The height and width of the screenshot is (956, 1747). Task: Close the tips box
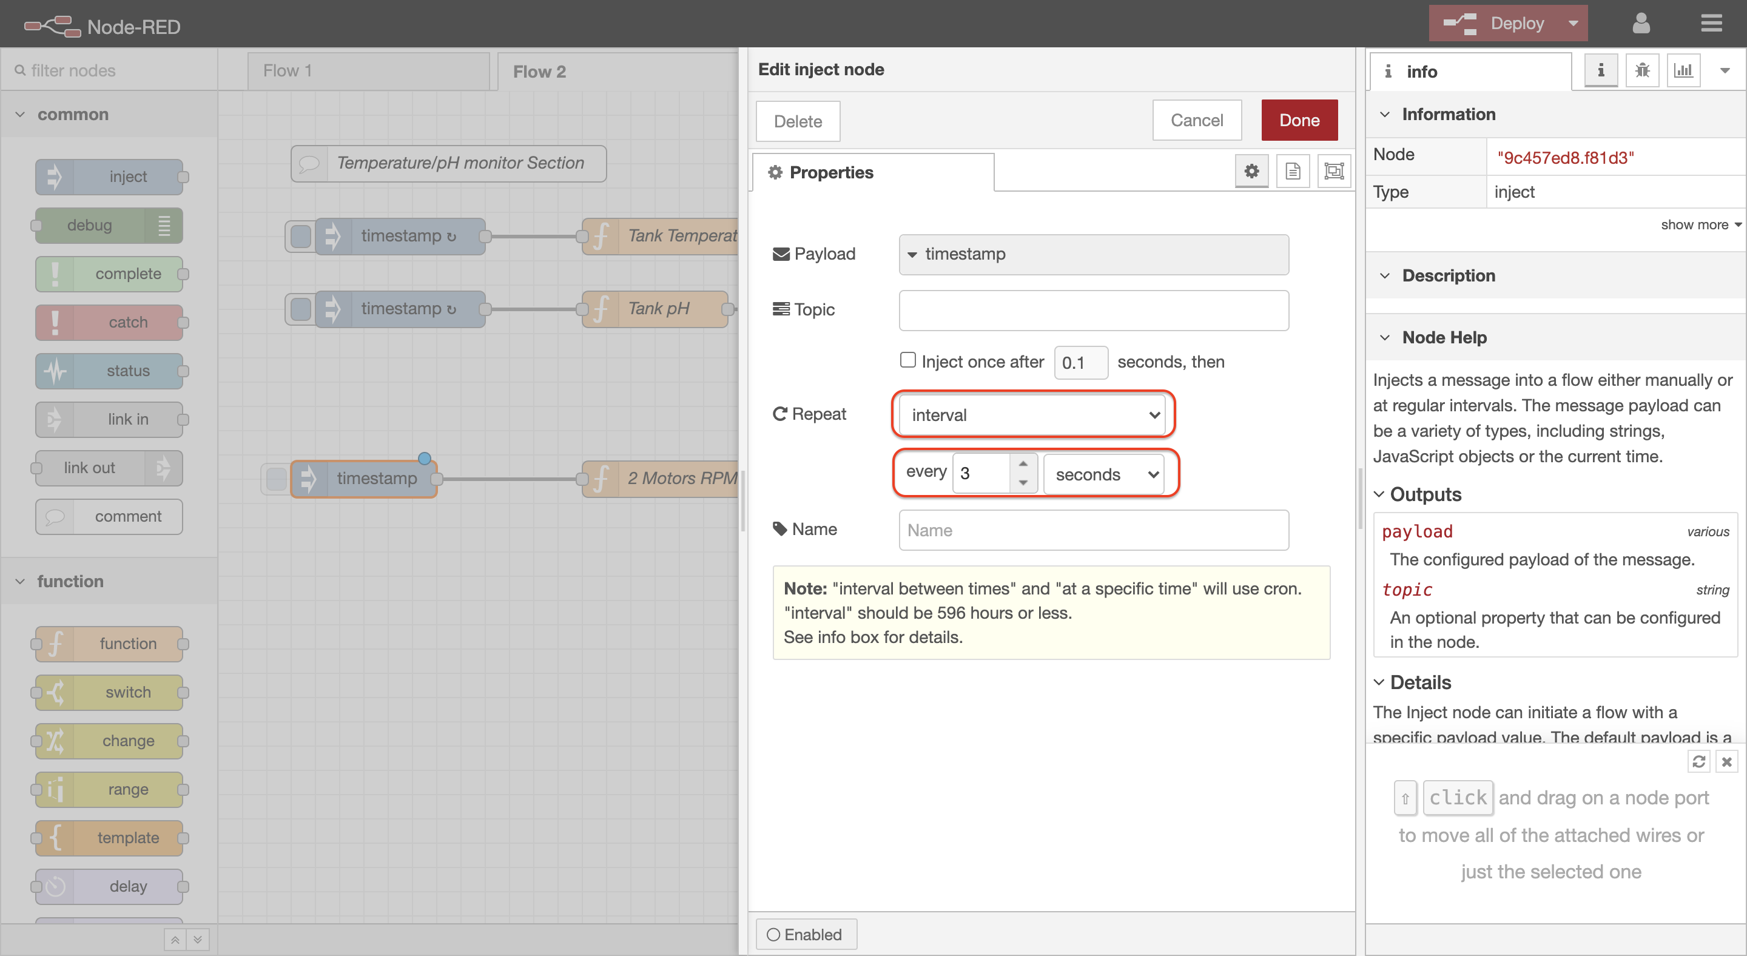click(1726, 761)
